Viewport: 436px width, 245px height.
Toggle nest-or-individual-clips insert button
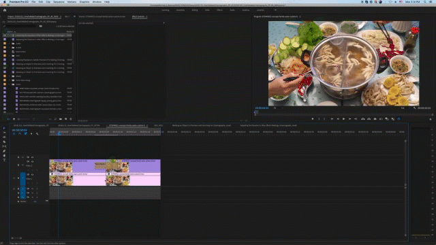(x=14, y=133)
